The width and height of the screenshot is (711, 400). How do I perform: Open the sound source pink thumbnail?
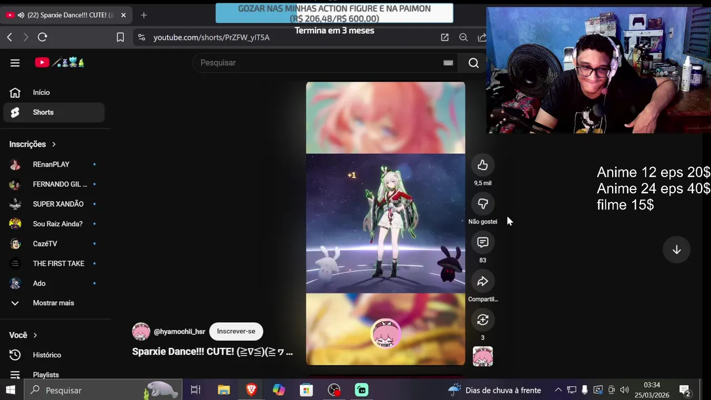[x=483, y=357]
